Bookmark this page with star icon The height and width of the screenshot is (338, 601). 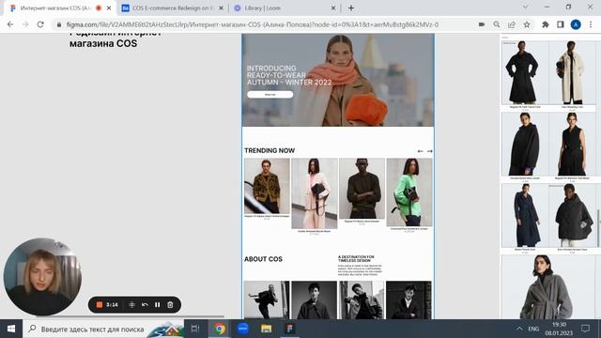pyautogui.click(x=527, y=24)
